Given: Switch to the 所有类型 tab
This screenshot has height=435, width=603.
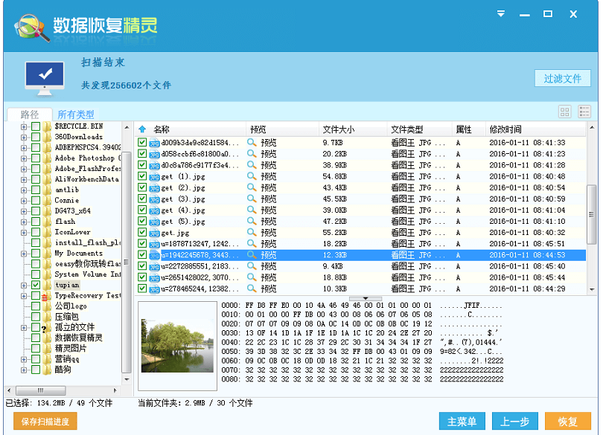Looking at the screenshot, I should tap(76, 115).
